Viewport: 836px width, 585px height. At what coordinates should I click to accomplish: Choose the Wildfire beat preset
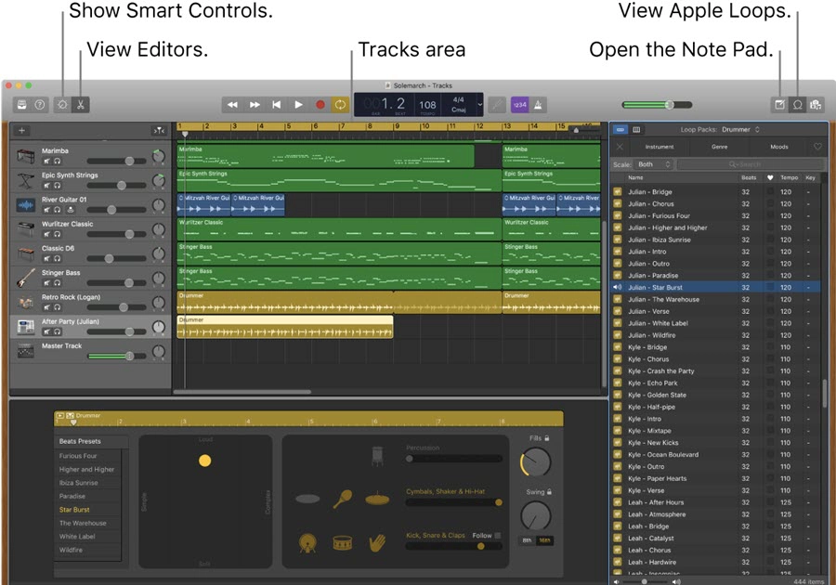87,550
